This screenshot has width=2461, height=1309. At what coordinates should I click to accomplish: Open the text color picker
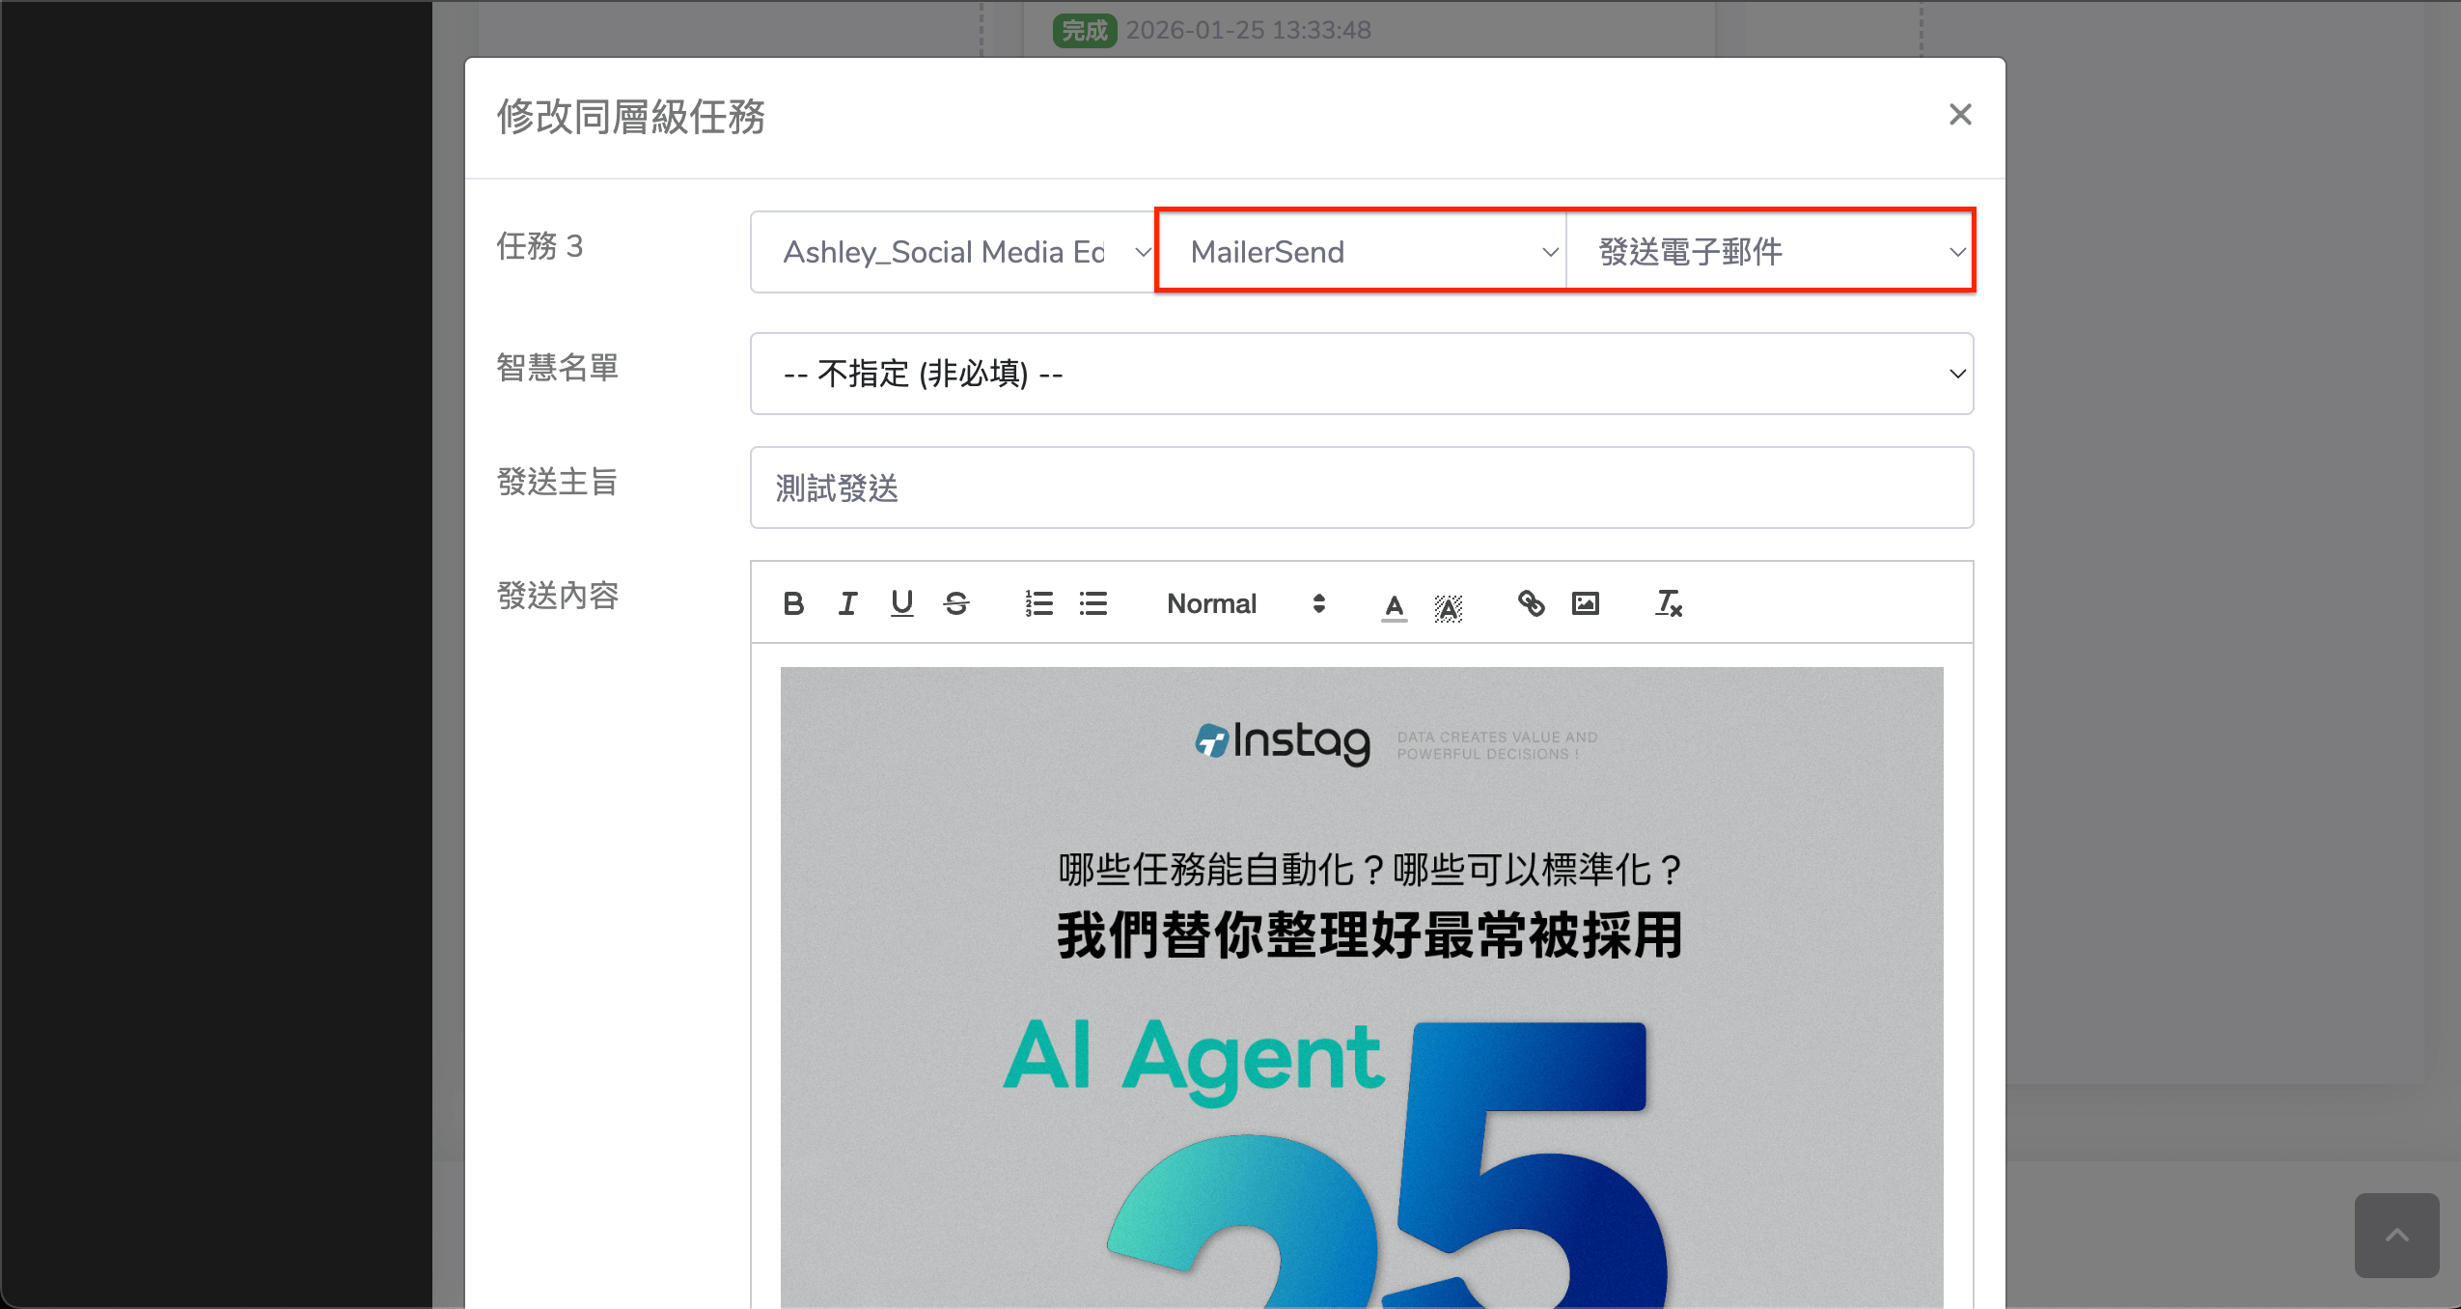click(x=1394, y=605)
